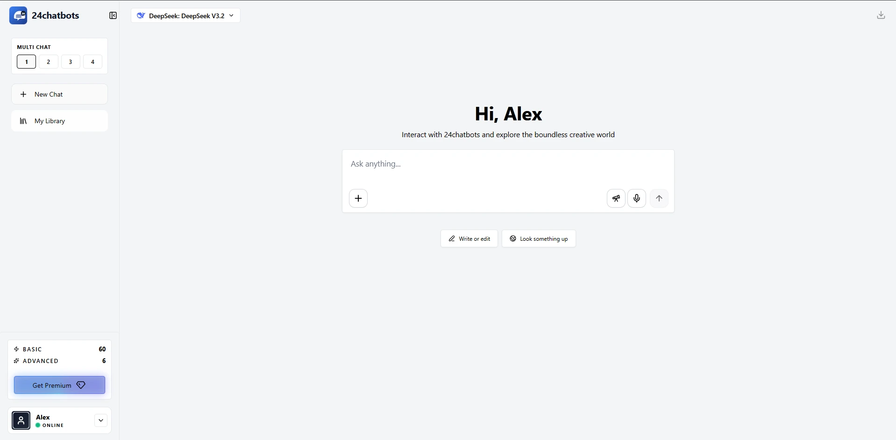Activate voice input with the microphone icon
The image size is (896, 440).
click(x=636, y=198)
